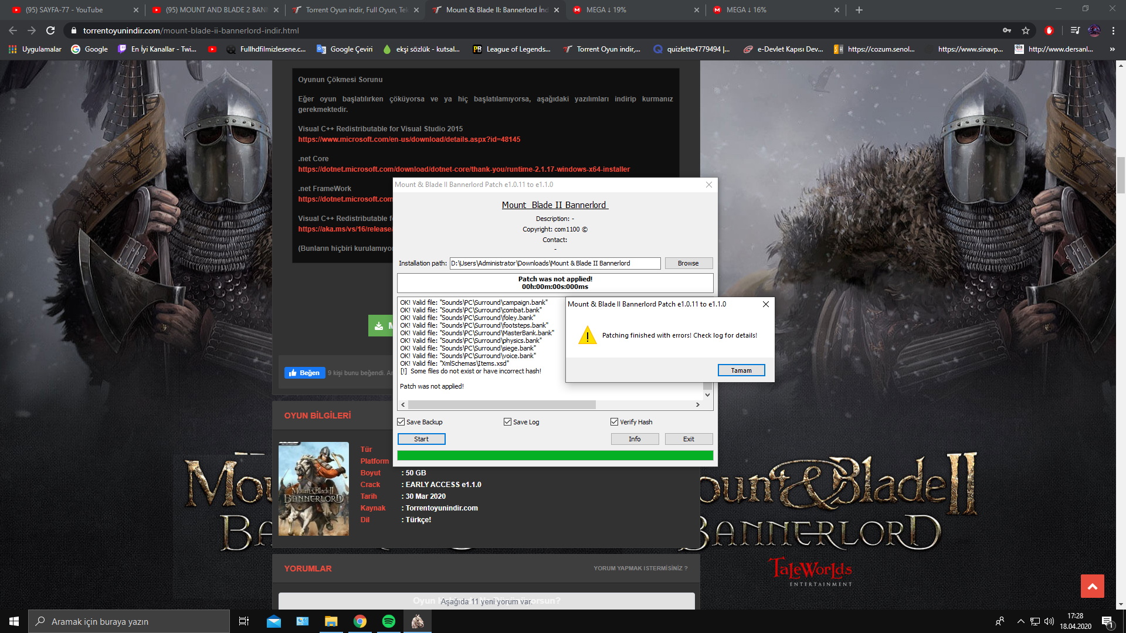Open the Visual C++ 2015 Microsoft download link
Viewport: 1126px width, 633px height.
point(409,139)
